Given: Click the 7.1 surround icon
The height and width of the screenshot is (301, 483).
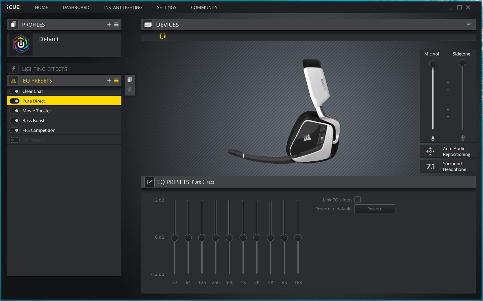Looking at the screenshot, I should (x=430, y=167).
